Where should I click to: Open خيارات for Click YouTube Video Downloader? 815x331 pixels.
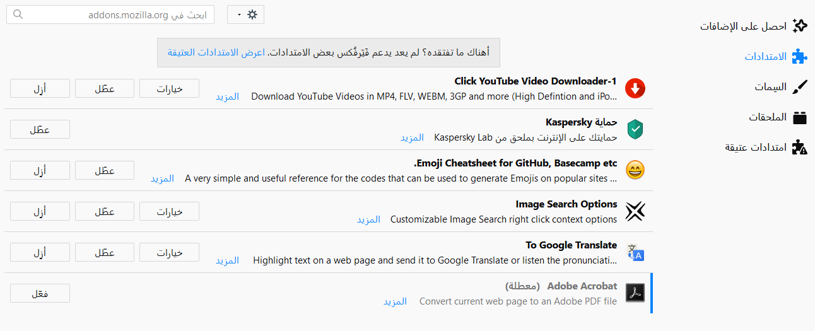tap(169, 88)
